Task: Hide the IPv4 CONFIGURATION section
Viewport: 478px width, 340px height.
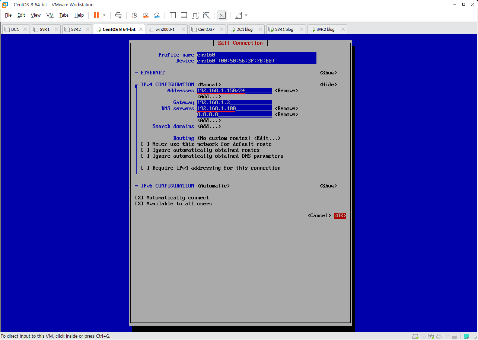Action: 328,85
